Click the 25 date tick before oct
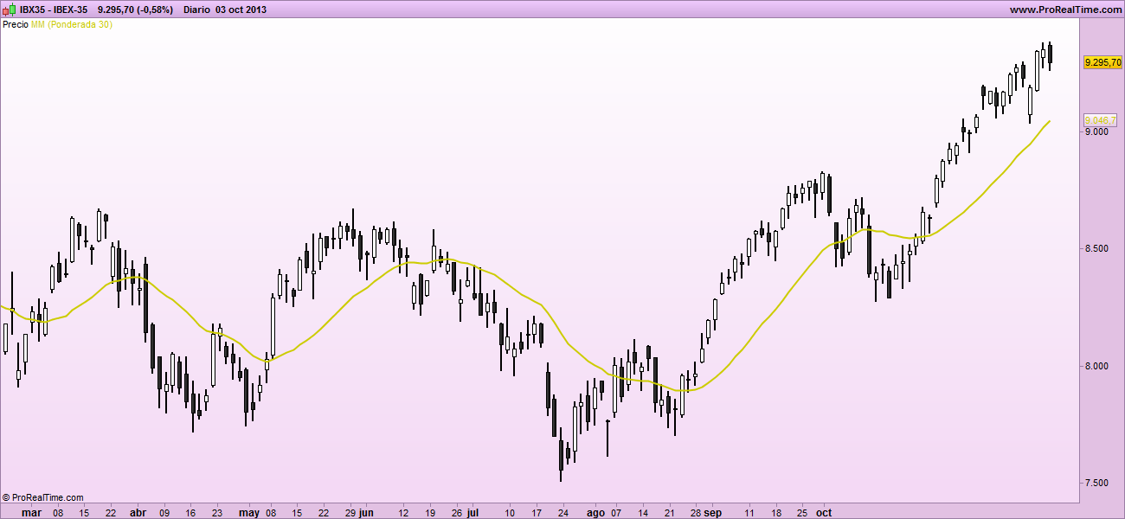The height and width of the screenshot is (519, 1125). pos(802,512)
